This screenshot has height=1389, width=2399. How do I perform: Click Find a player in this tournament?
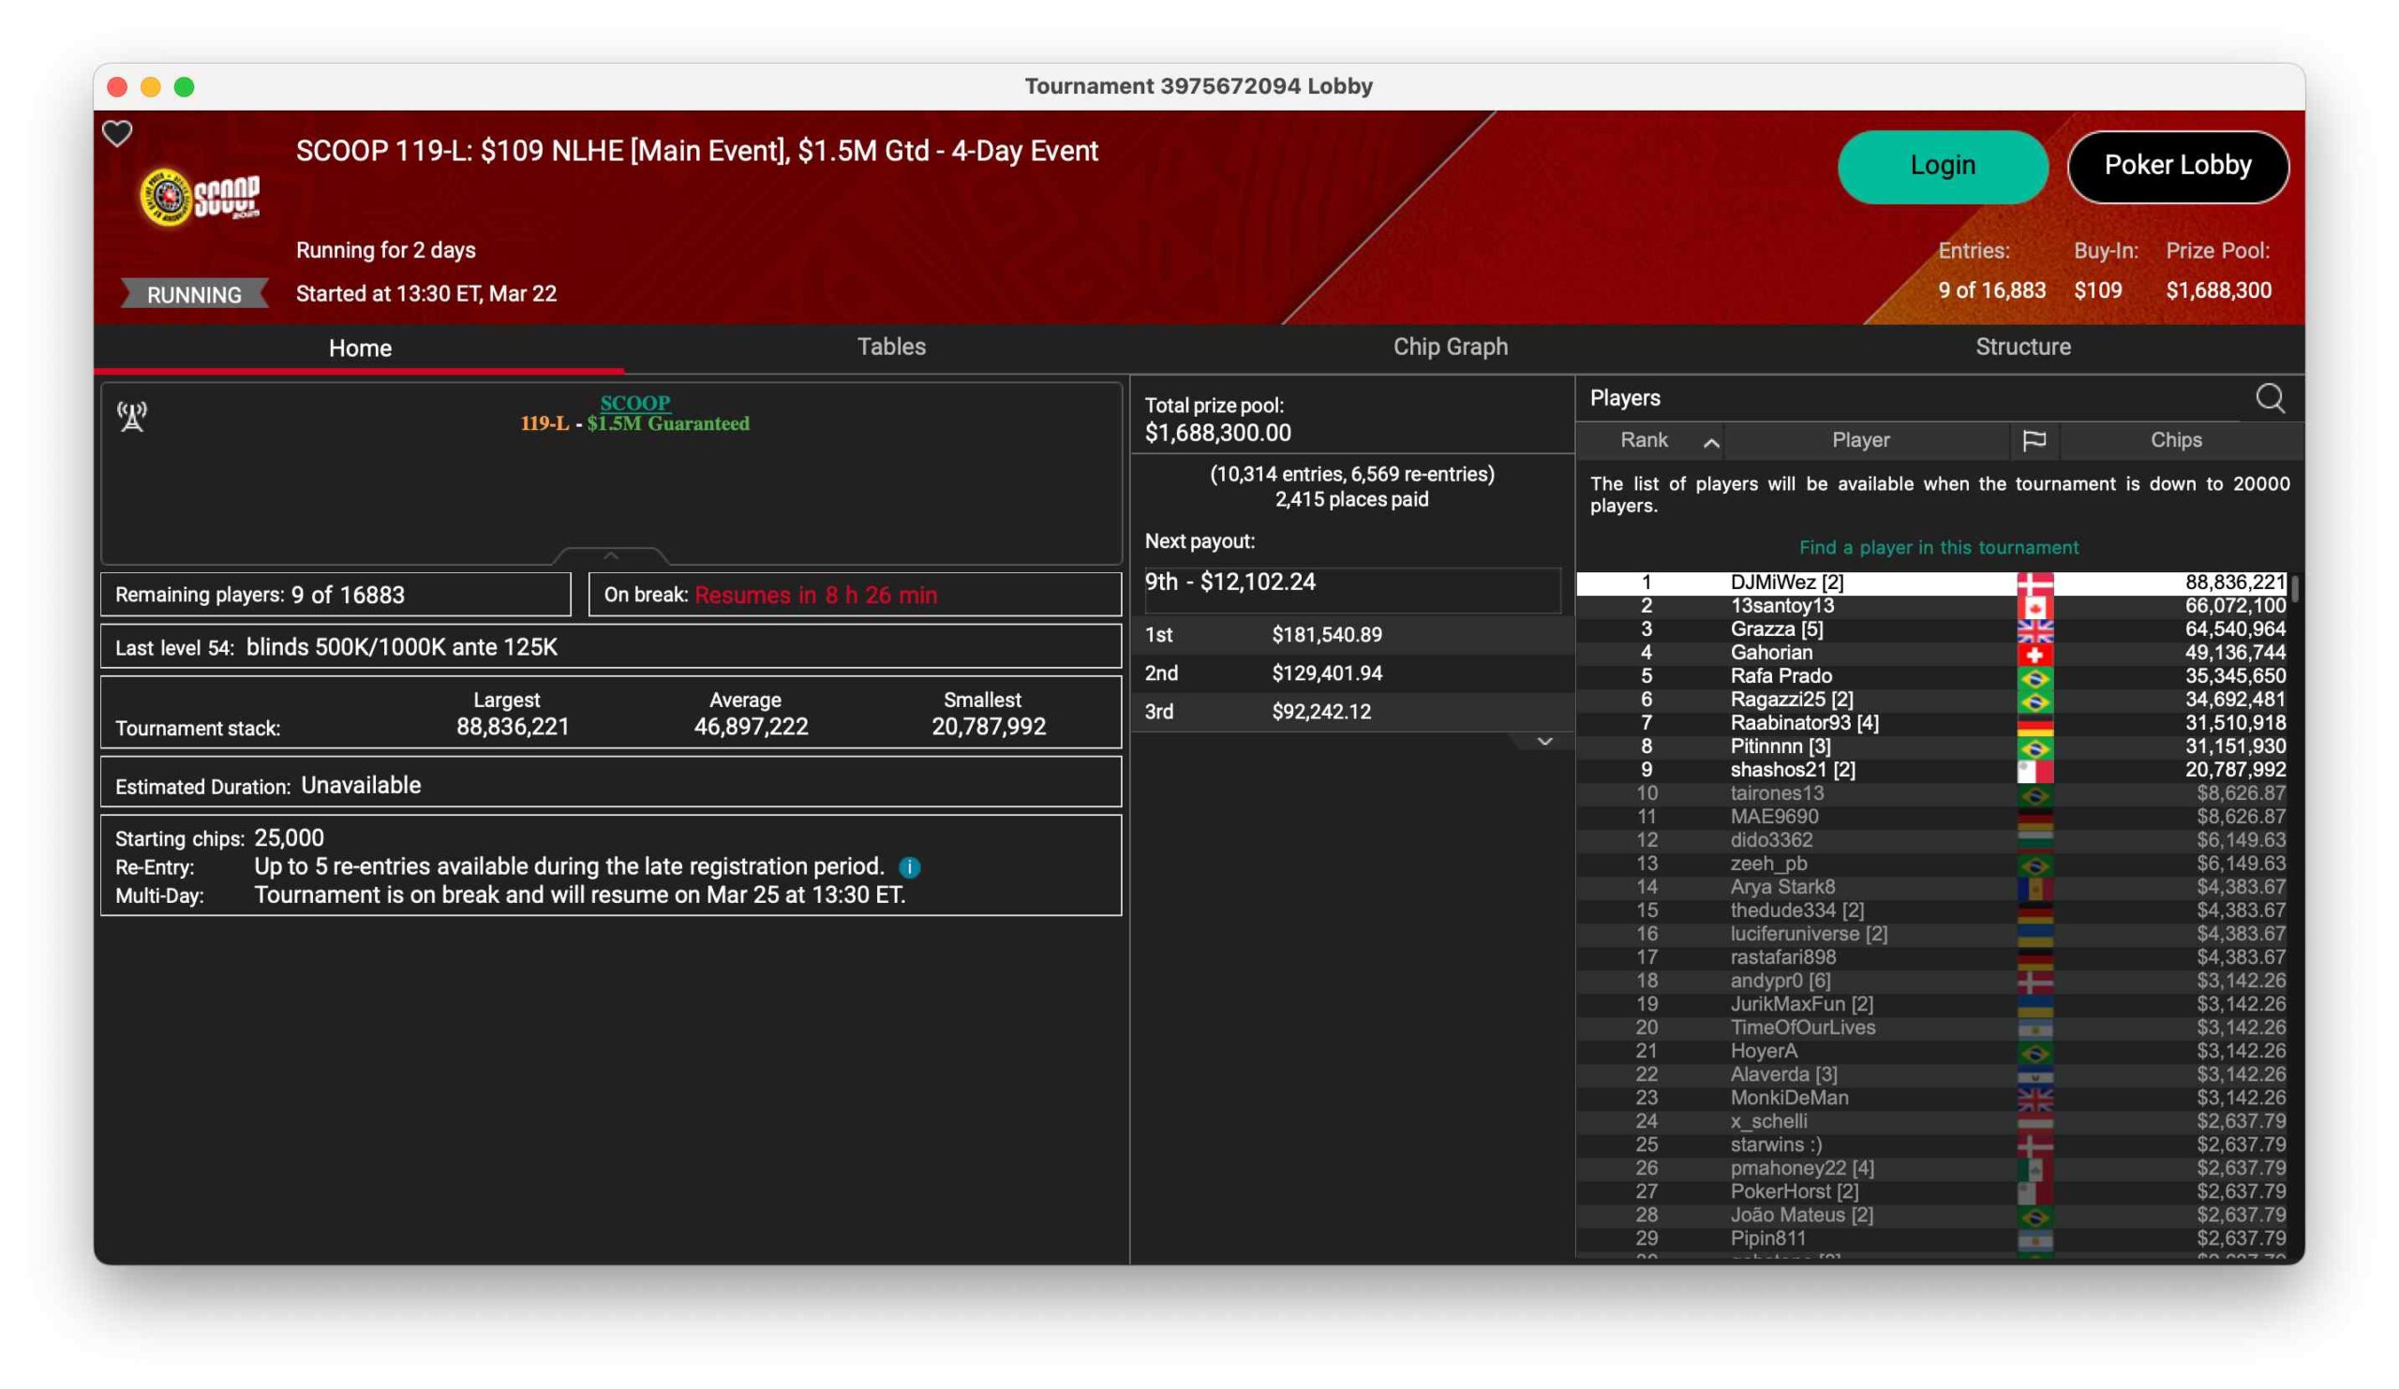(x=1938, y=547)
